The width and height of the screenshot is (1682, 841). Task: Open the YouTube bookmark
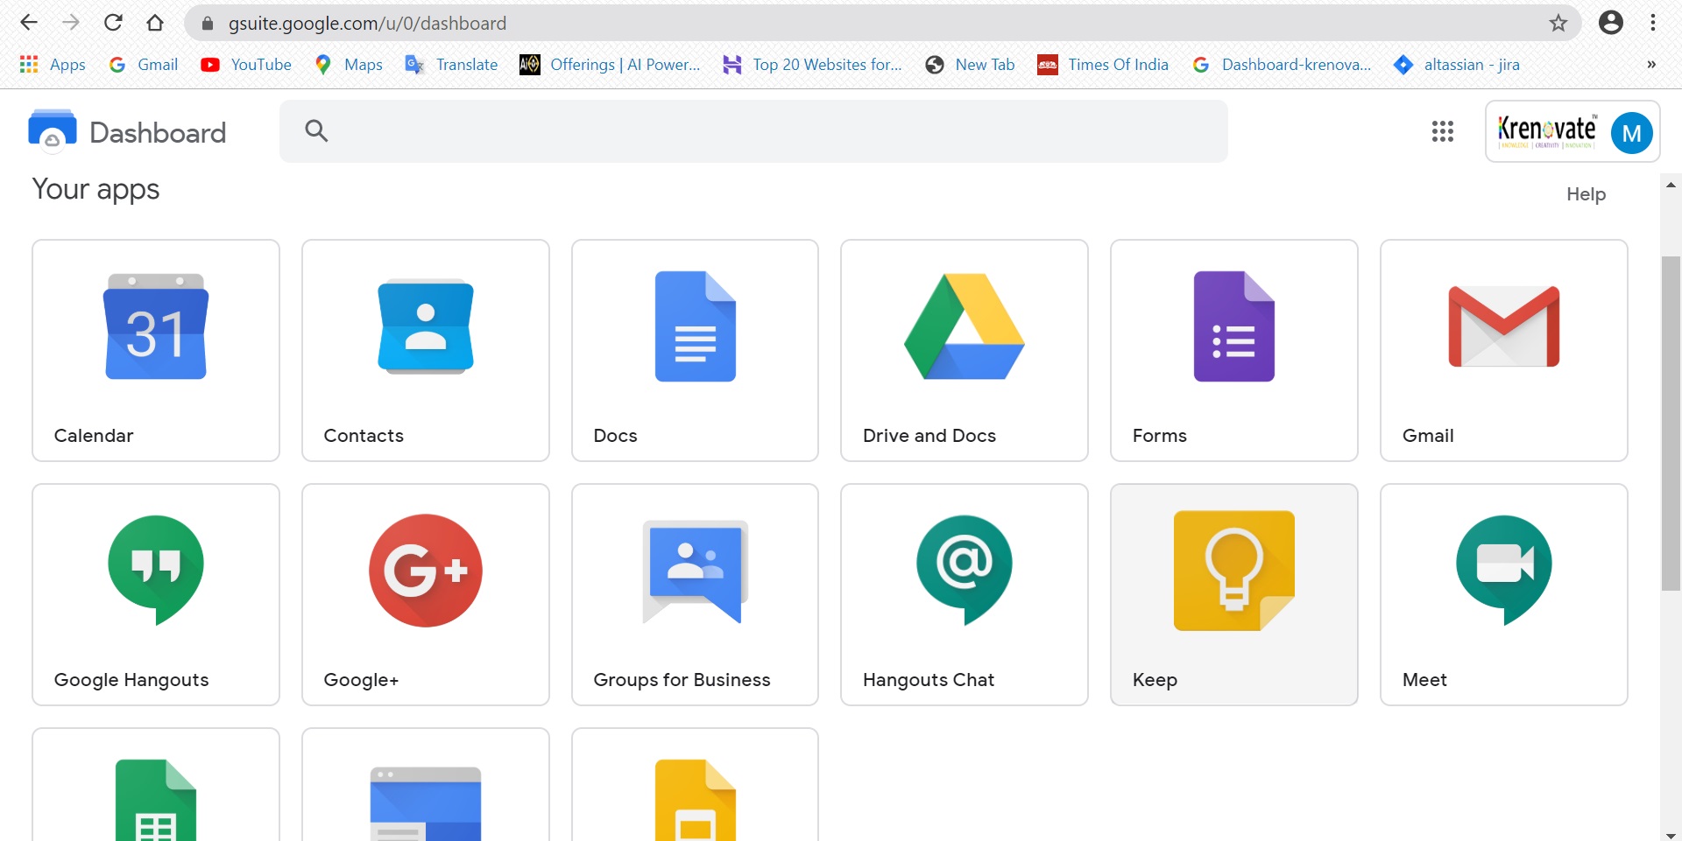click(246, 64)
